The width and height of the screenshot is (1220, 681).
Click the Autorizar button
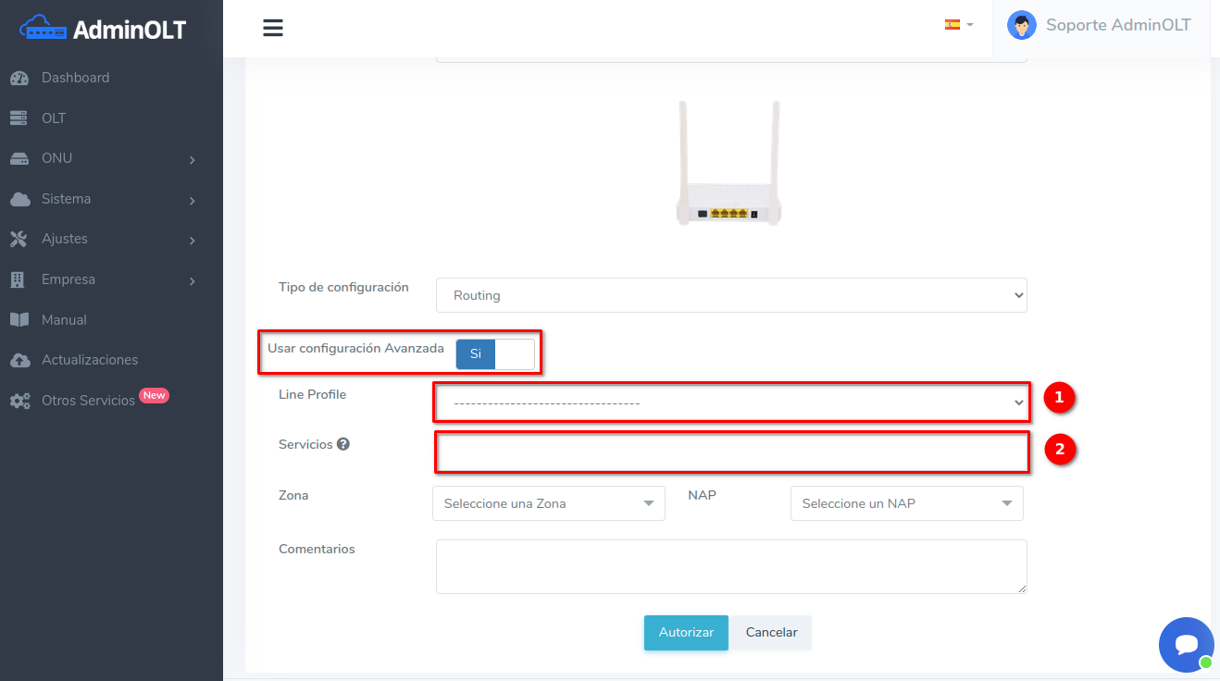[686, 633]
